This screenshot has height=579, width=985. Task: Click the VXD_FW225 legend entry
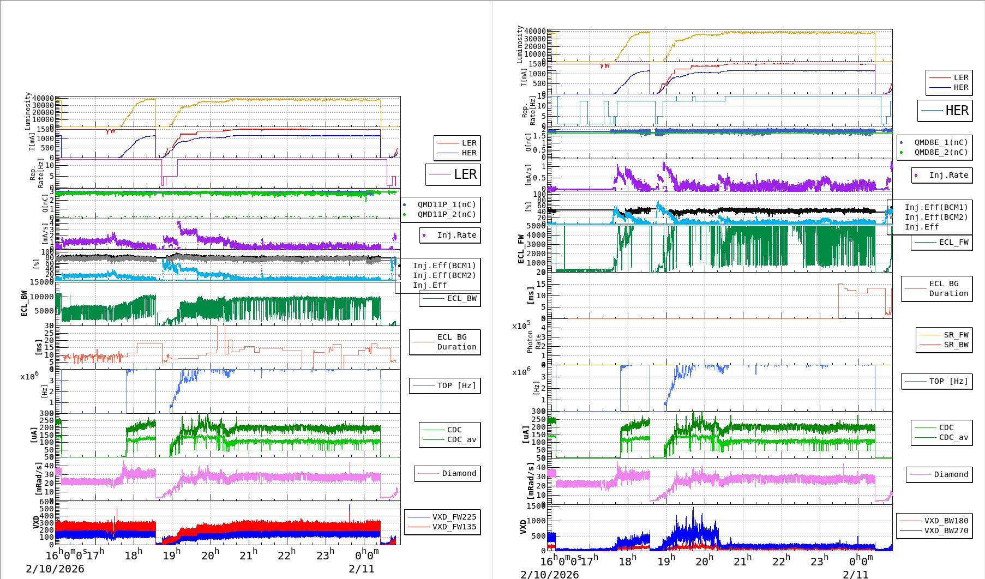(454, 517)
